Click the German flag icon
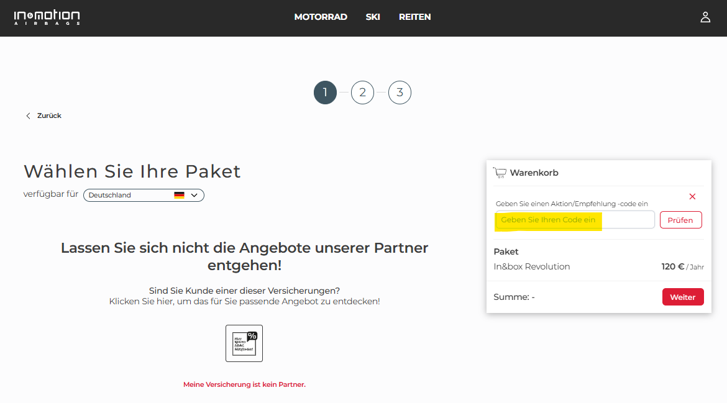 tap(179, 195)
